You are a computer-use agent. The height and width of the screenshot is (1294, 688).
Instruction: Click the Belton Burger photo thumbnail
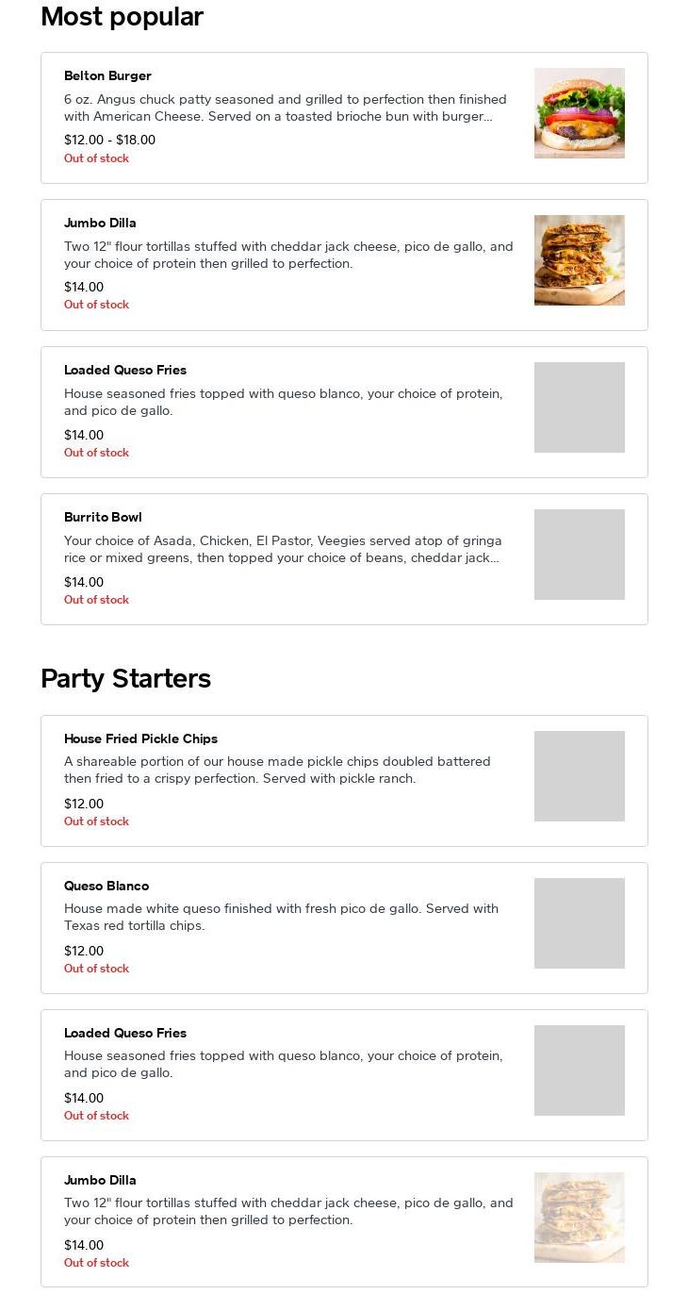(x=579, y=113)
